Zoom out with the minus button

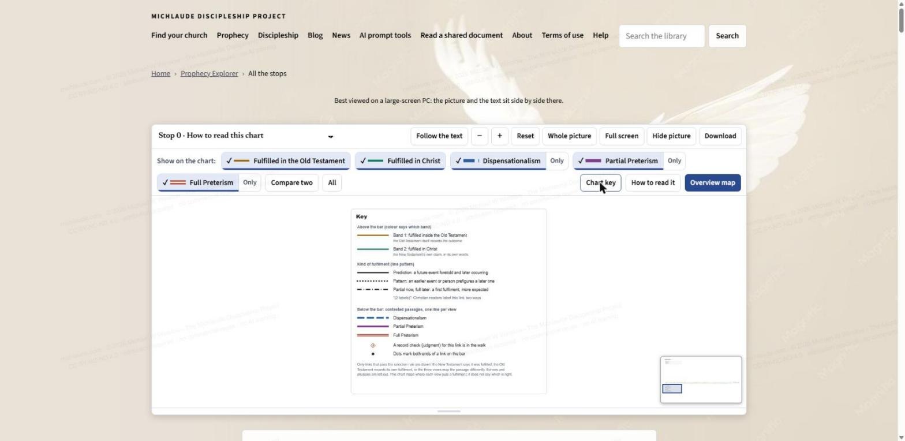point(479,136)
